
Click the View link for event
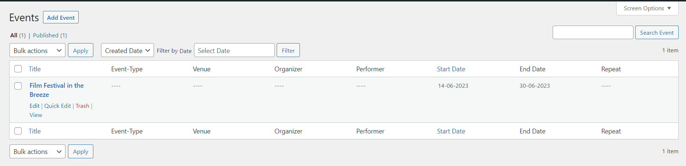click(36, 115)
